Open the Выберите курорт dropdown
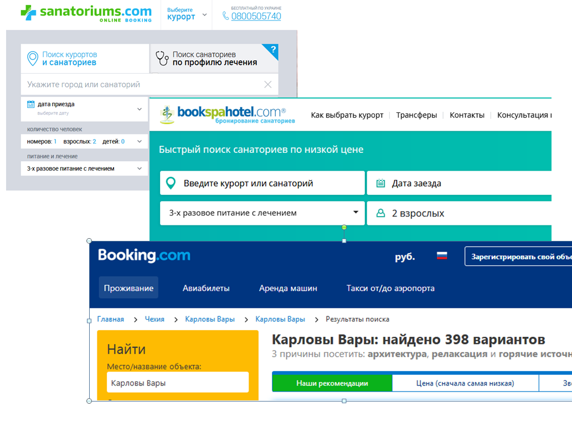This screenshot has width=572, height=427. (x=187, y=14)
